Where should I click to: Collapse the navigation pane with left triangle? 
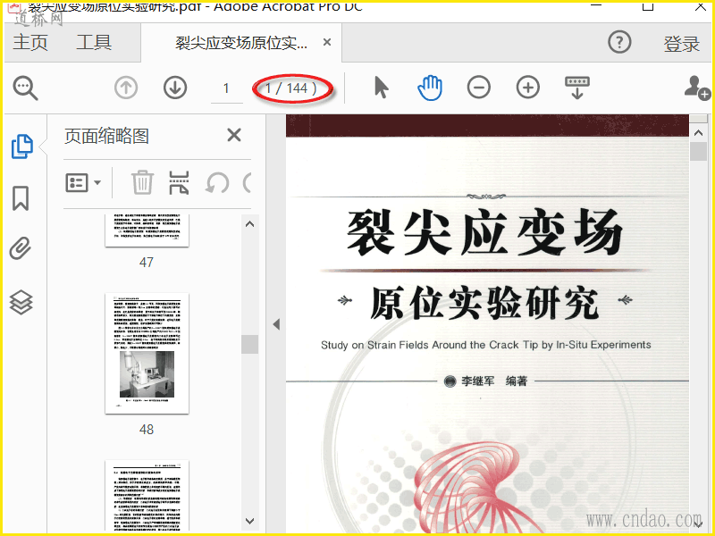coord(276,324)
